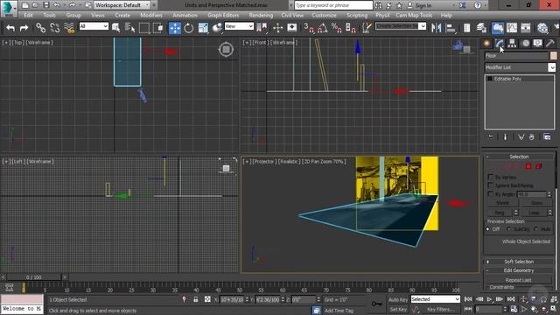Toggle the 3D Snaps button

tap(309, 28)
